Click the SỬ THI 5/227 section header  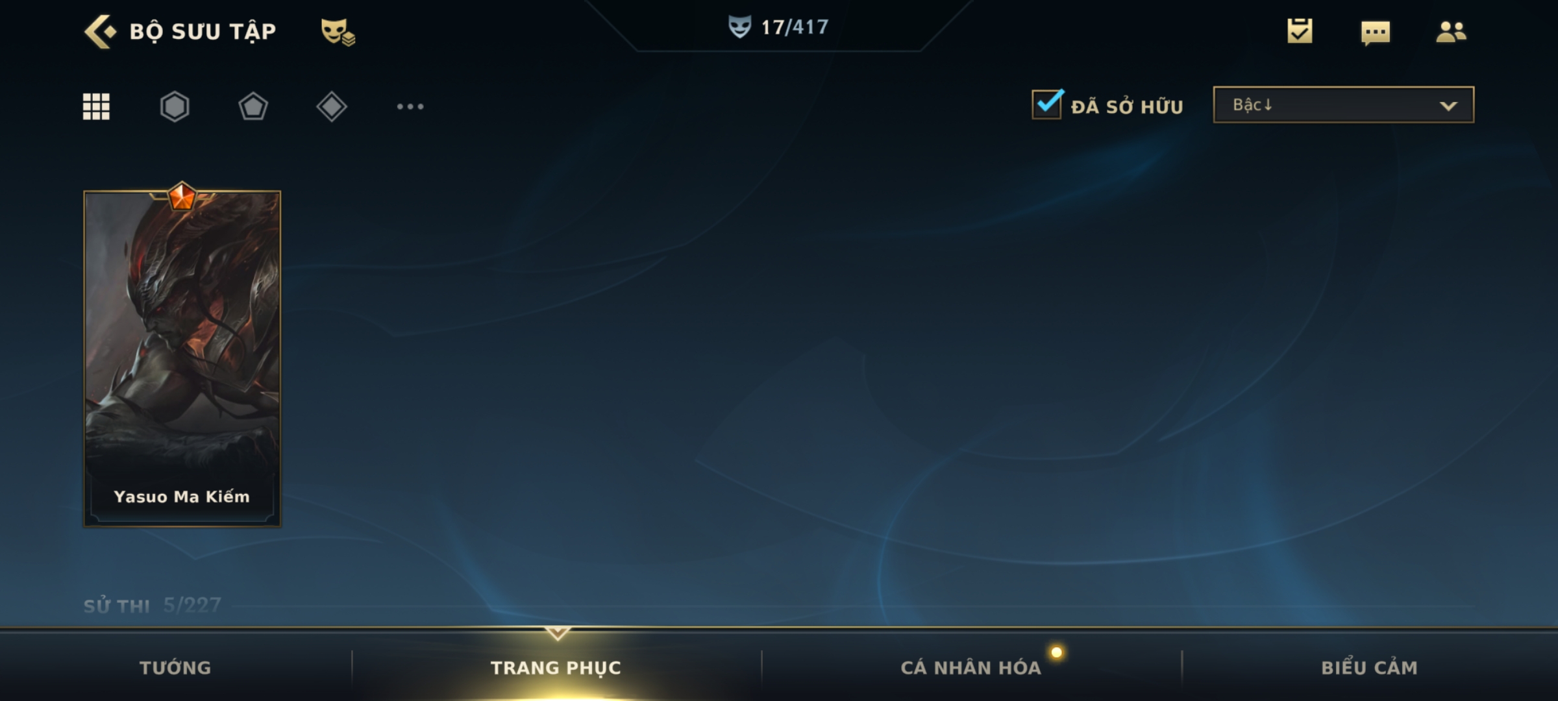[152, 606]
